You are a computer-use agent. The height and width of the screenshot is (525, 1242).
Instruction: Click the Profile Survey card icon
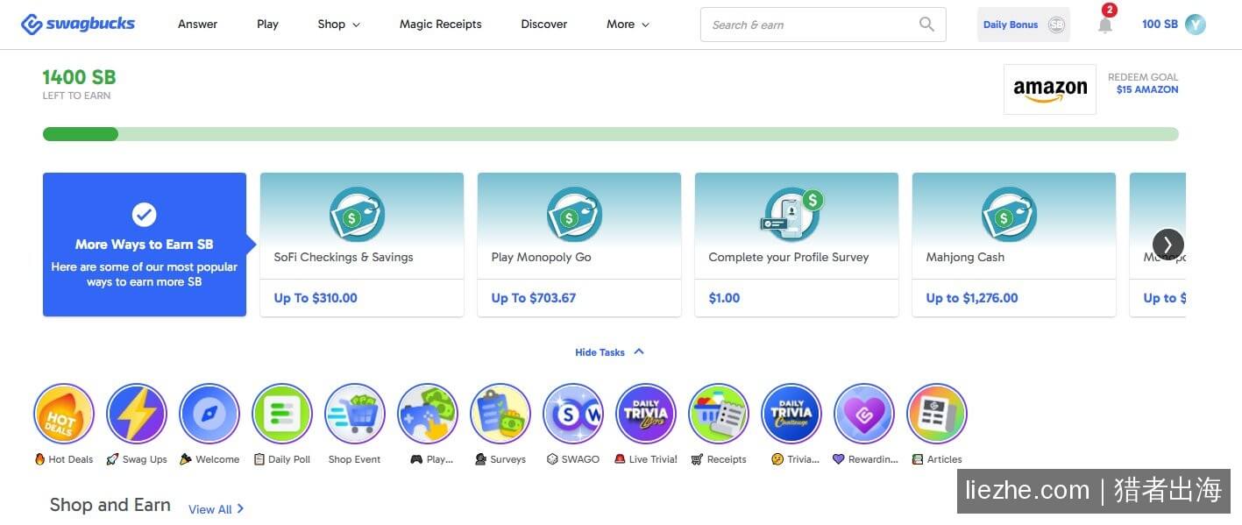(791, 215)
